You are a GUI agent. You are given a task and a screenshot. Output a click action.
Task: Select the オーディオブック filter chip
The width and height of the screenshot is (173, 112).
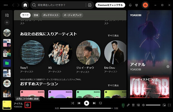[72, 15]
